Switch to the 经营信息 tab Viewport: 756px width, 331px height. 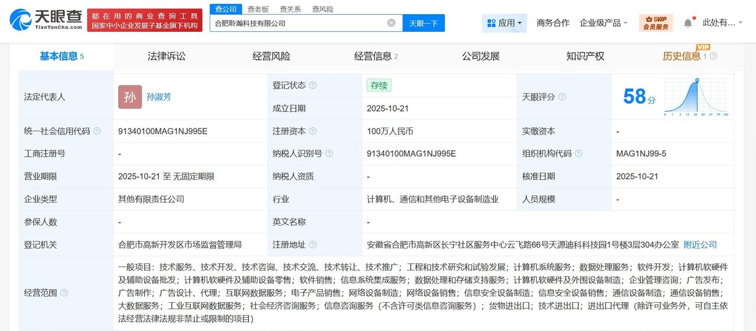coord(376,57)
